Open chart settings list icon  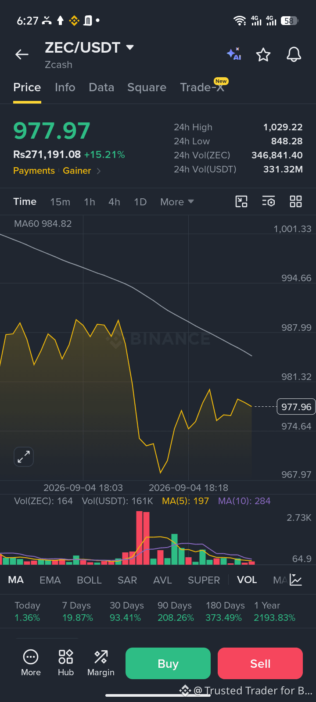click(269, 201)
